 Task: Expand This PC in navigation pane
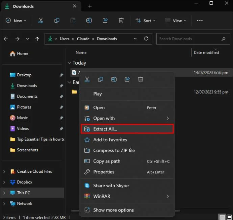tap(4, 193)
